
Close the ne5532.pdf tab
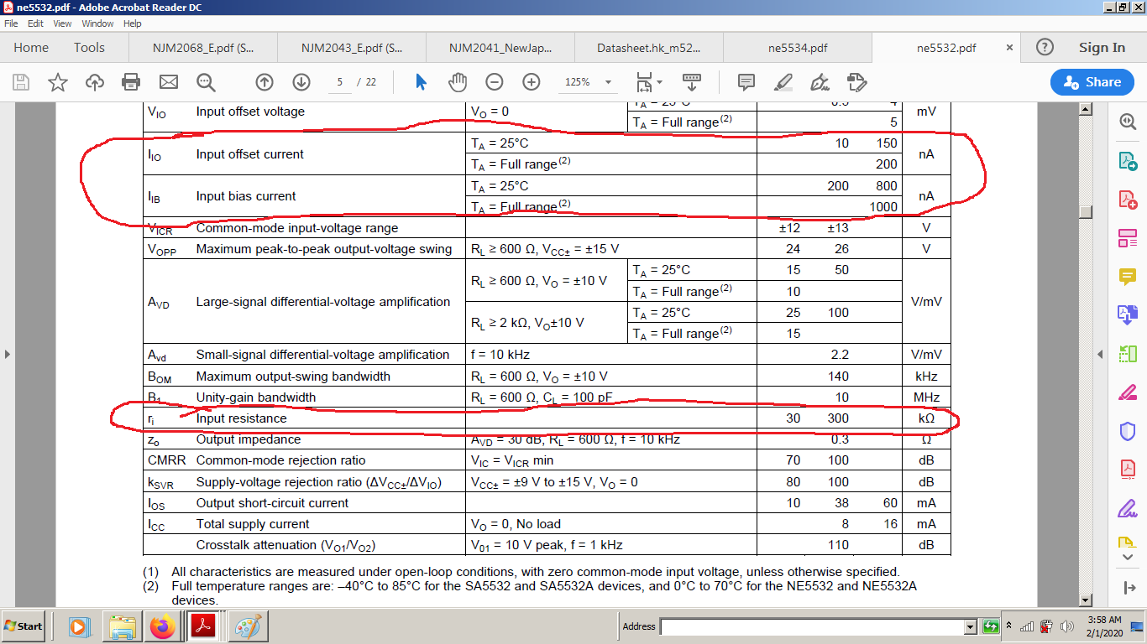pyautogui.click(x=1009, y=48)
